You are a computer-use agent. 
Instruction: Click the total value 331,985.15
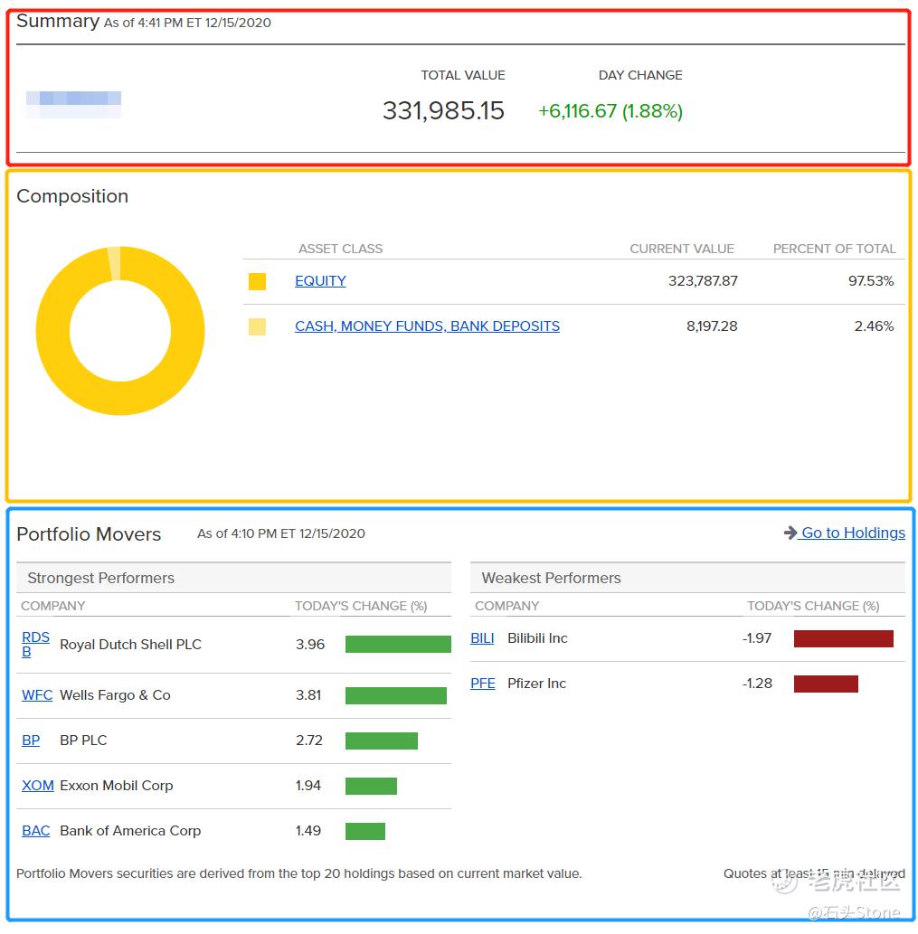click(443, 111)
